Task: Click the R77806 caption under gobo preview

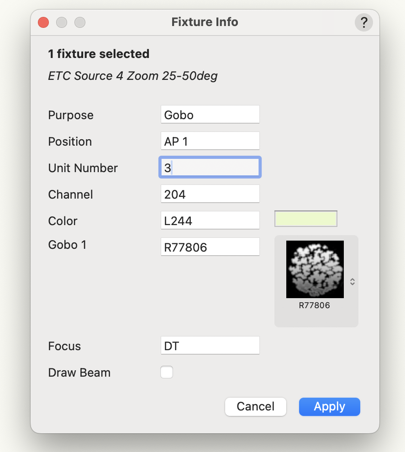Action: point(314,305)
